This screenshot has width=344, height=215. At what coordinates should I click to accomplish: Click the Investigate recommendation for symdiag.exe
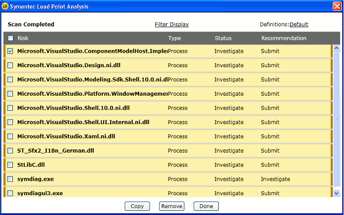(x=275, y=179)
